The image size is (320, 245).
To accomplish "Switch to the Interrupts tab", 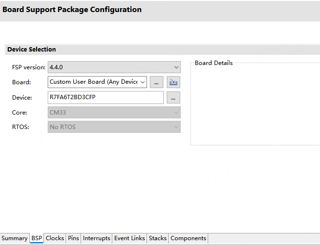I will pyautogui.click(x=96, y=238).
